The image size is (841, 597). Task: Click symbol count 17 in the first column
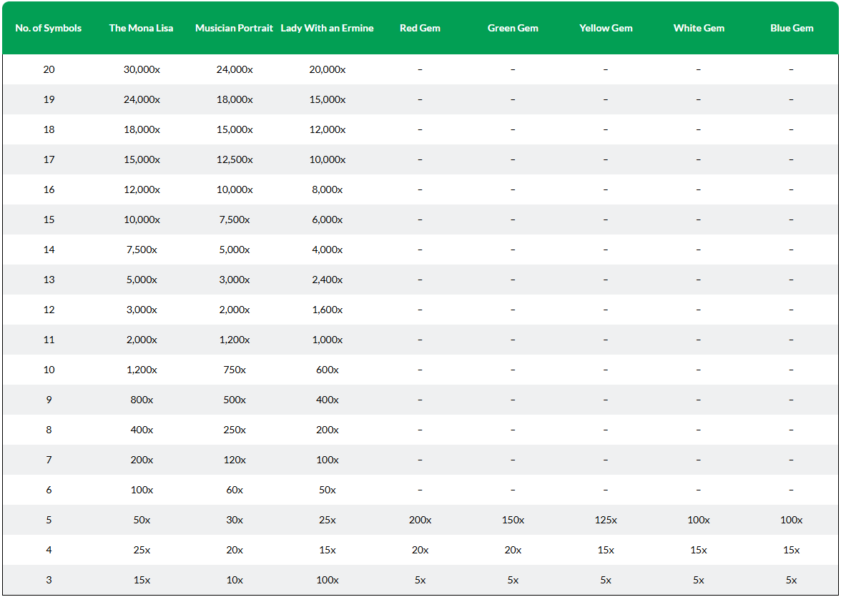click(49, 160)
